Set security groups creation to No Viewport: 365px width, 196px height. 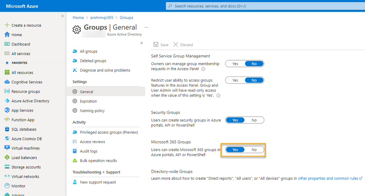tap(254, 120)
